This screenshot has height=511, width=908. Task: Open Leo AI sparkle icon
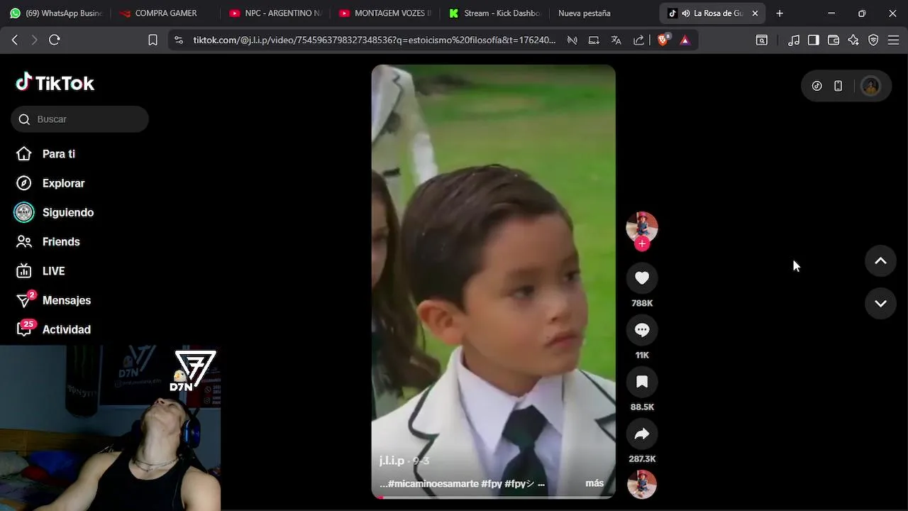tap(853, 40)
